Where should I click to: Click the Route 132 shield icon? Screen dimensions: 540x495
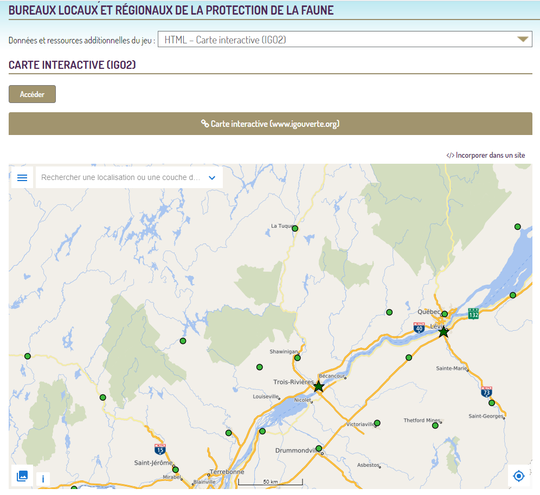click(x=473, y=314)
